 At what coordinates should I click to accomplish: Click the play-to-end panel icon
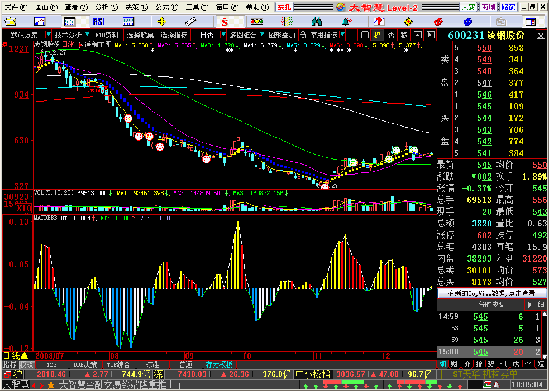click(x=430, y=35)
